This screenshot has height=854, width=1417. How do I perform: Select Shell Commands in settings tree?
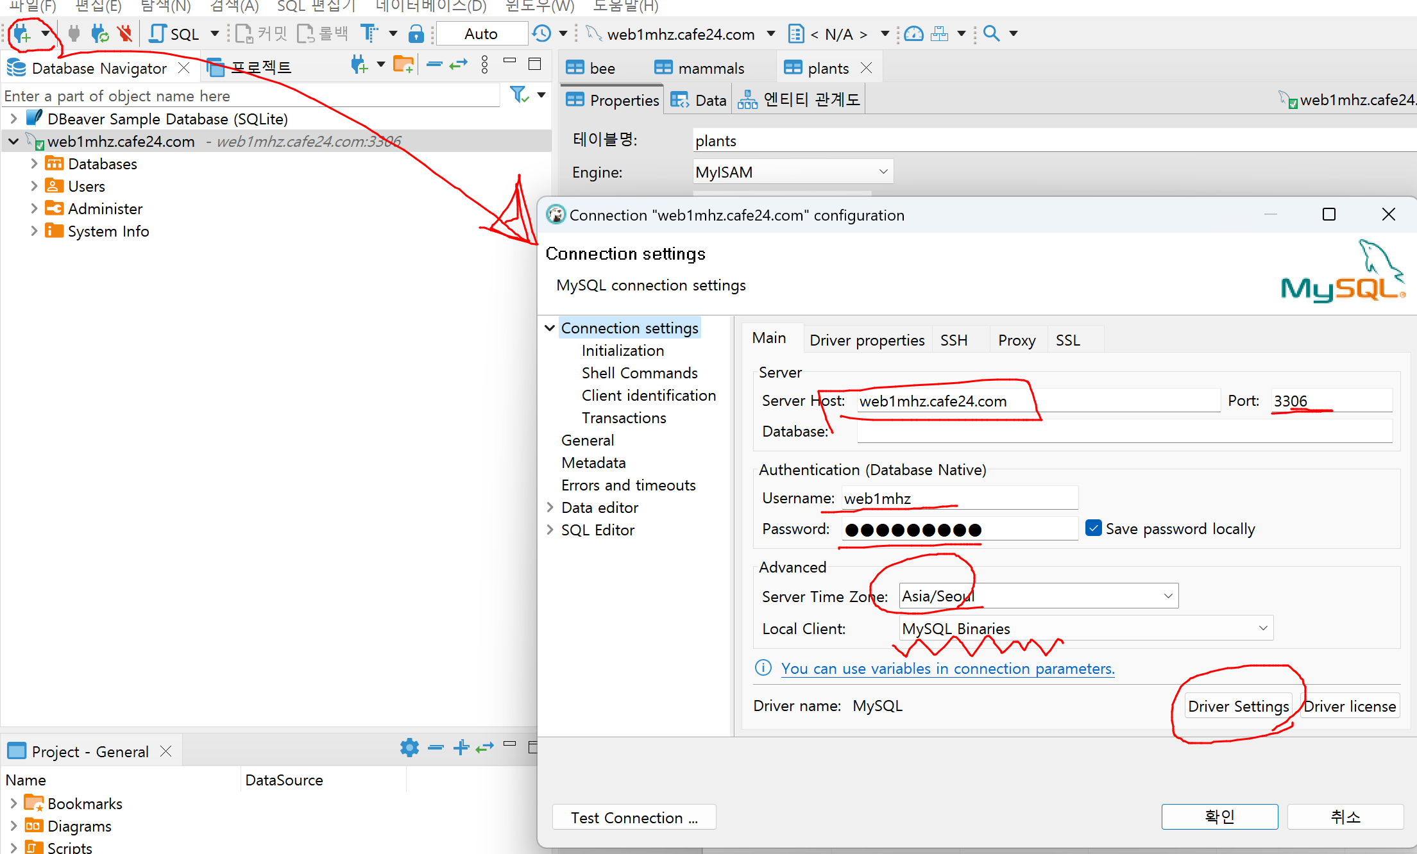coord(639,373)
